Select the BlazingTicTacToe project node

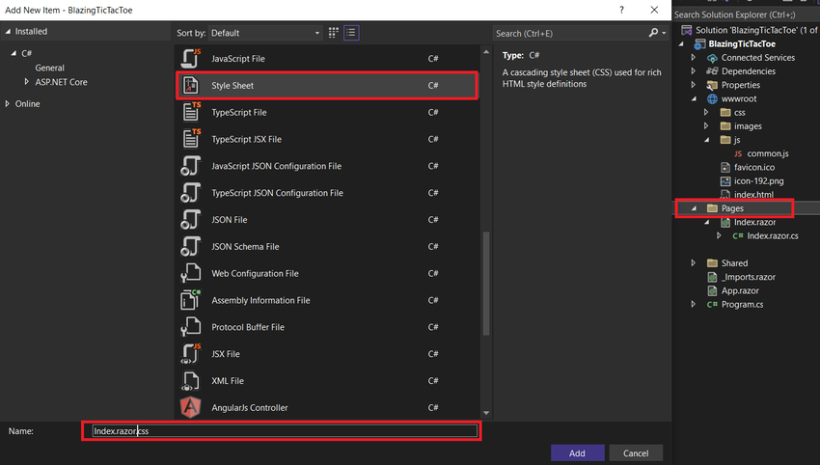pyautogui.click(x=742, y=44)
